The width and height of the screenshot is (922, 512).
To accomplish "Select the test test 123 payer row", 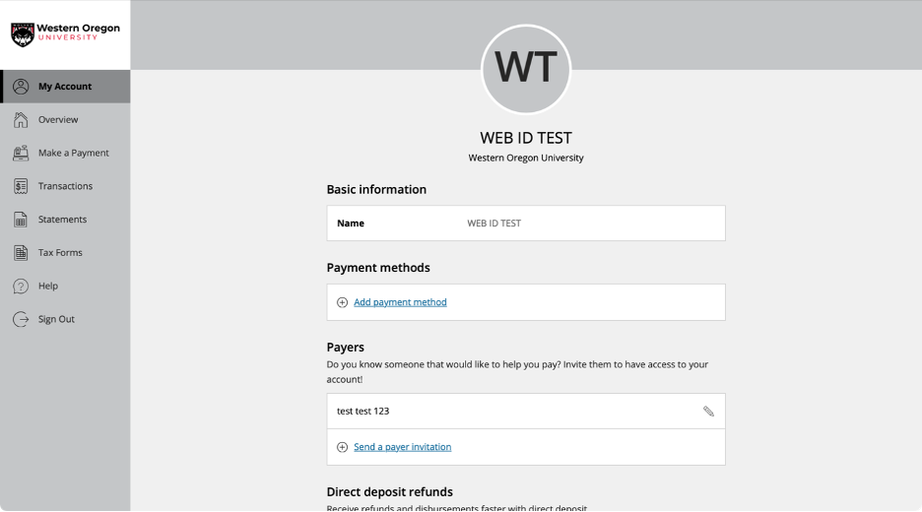I will (x=493, y=412).
